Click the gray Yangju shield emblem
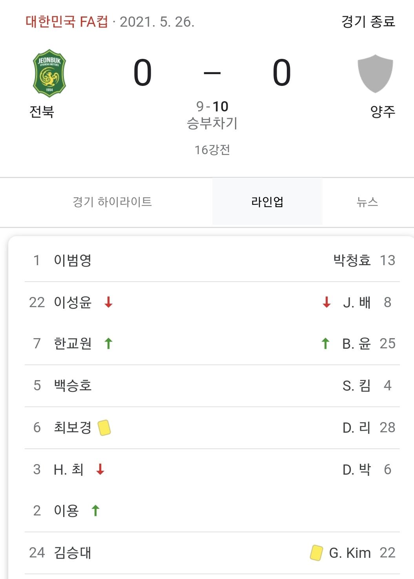Screen dimensions: 414x579 point(376,74)
